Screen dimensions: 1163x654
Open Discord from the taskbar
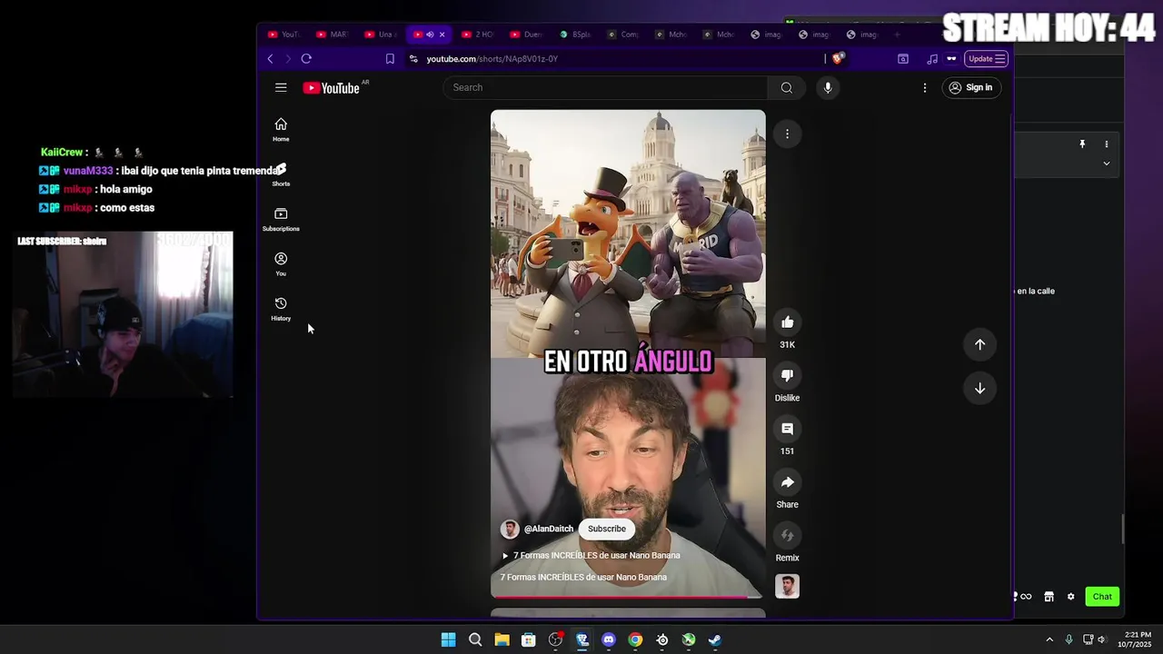[609, 639]
